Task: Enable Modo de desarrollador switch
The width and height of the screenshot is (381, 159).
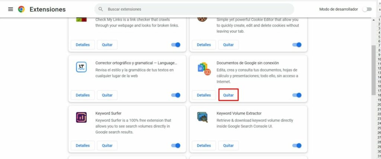Action: (367, 9)
